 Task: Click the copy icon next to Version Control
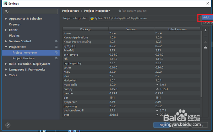pyautogui.click(x=56, y=41)
